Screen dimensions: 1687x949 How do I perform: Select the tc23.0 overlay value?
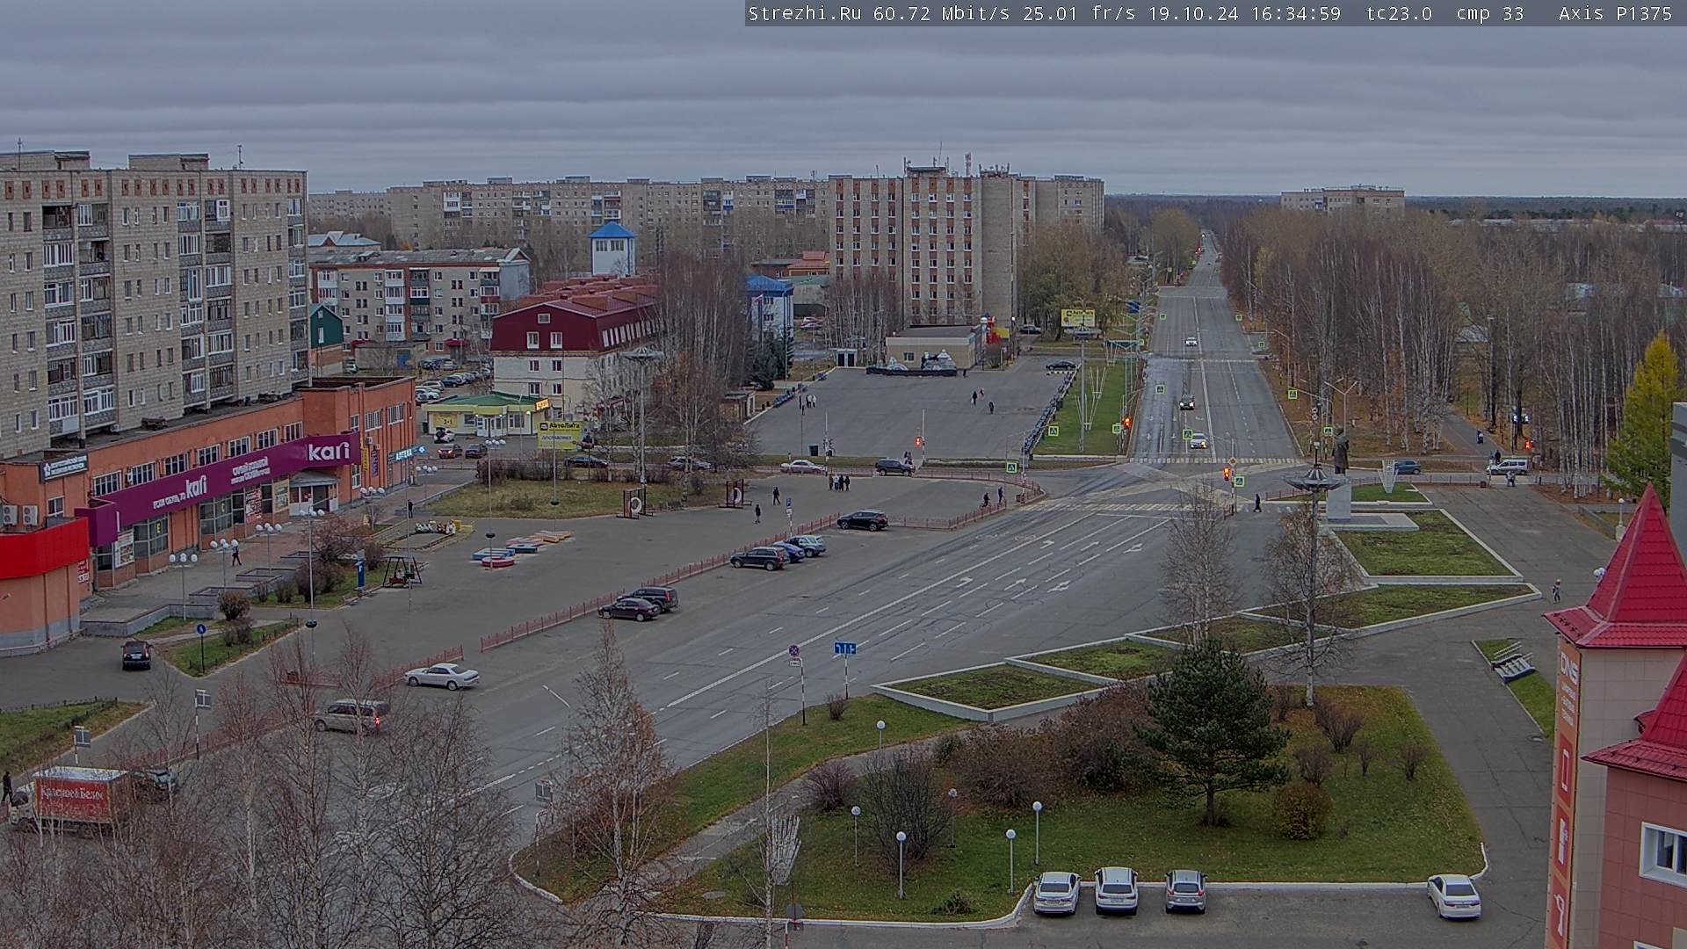point(1399,13)
